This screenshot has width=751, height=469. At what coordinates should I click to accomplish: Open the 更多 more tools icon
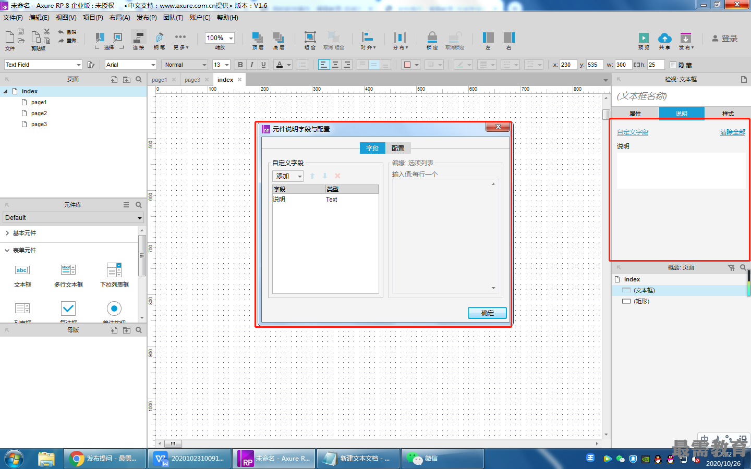180,37
